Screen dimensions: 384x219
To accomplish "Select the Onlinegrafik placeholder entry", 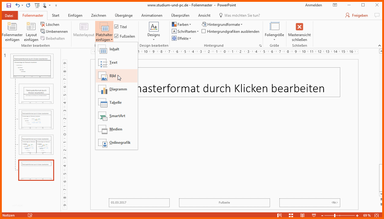I will [116, 143].
